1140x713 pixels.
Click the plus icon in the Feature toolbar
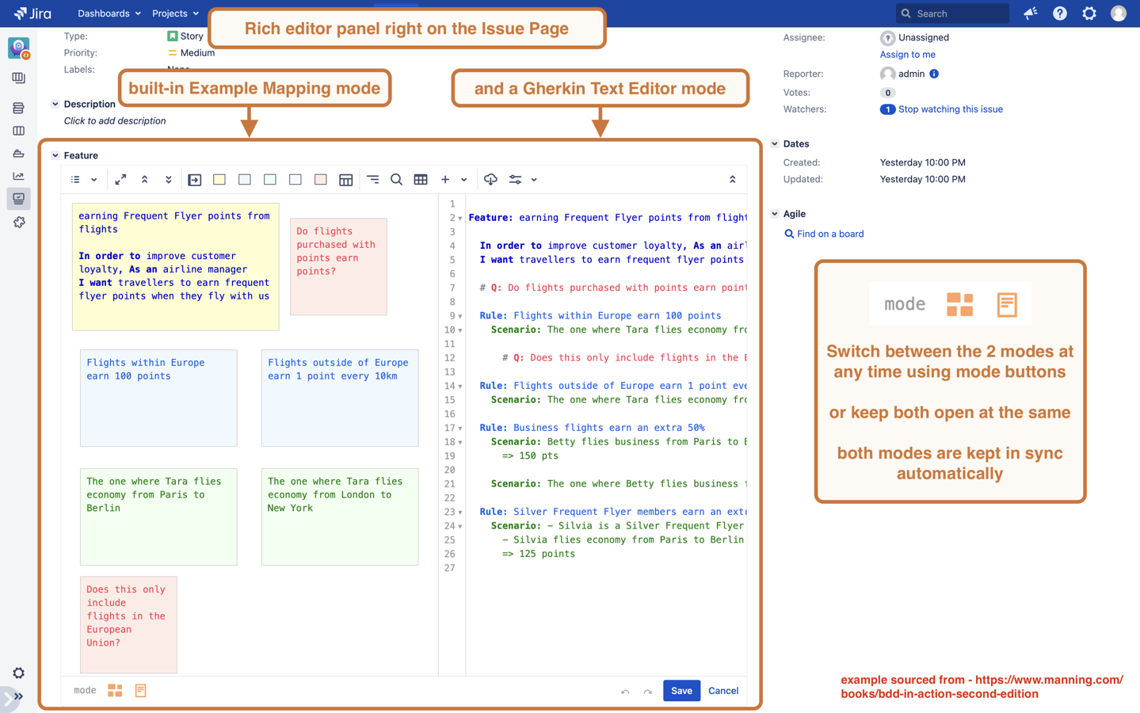pyautogui.click(x=445, y=180)
